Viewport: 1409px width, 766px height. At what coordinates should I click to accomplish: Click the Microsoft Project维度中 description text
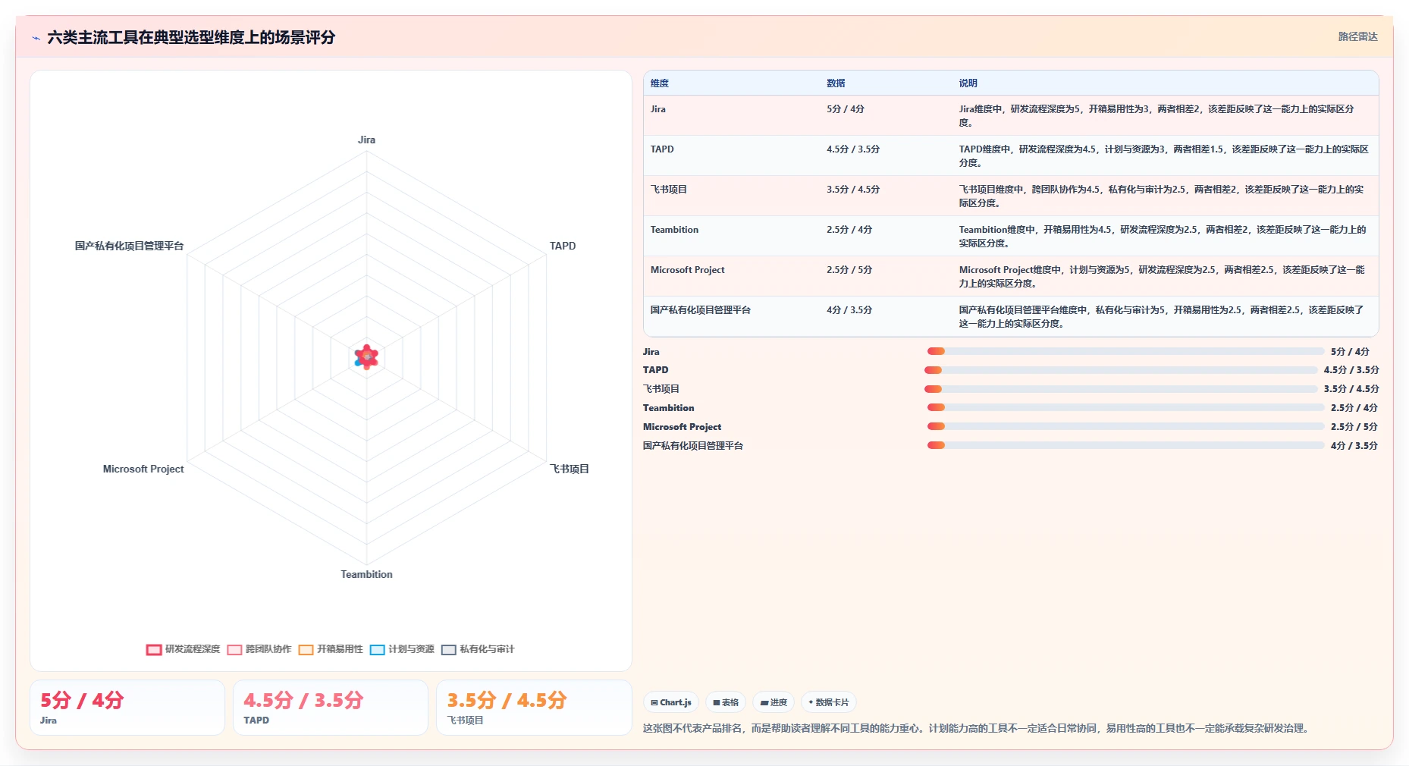click(1162, 277)
